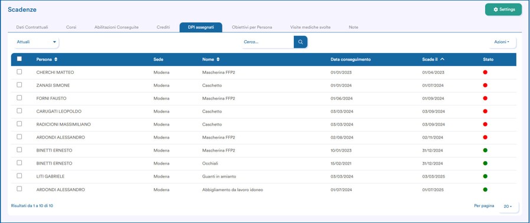Open Abilitazioni Conseguite tab
This screenshot has width=530, height=223.
[x=117, y=27]
